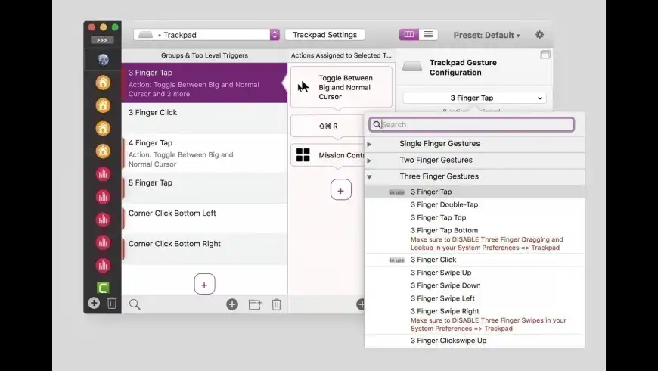Screen dimensions: 658x371
Task: Click the cursor icon in the Toggle action
Action: 303,87
